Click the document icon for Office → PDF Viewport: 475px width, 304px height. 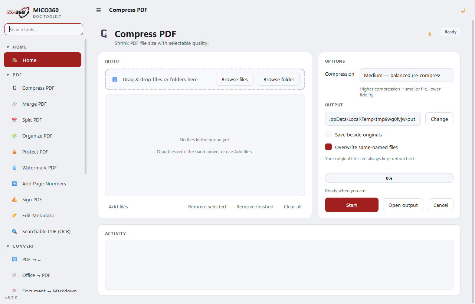click(x=14, y=275)
